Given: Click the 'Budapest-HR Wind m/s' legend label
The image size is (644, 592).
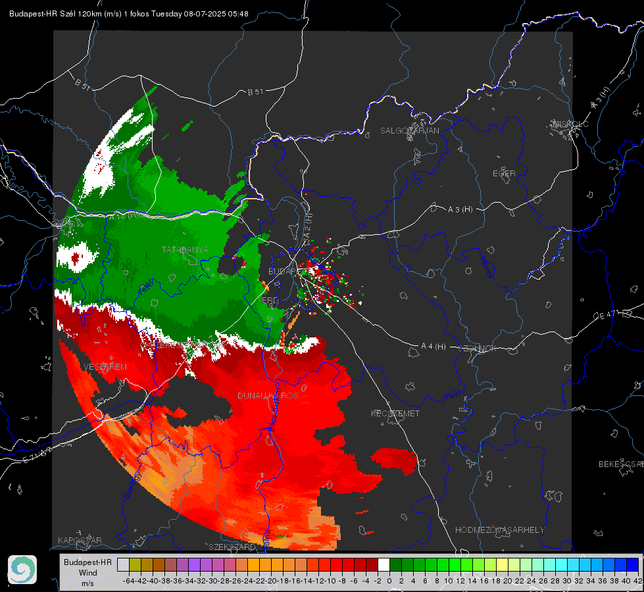Looking at the screenshot, I should point(87,573).
